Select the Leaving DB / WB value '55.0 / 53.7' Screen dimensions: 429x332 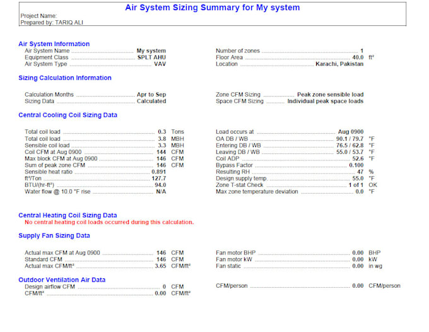pos(350,152)
